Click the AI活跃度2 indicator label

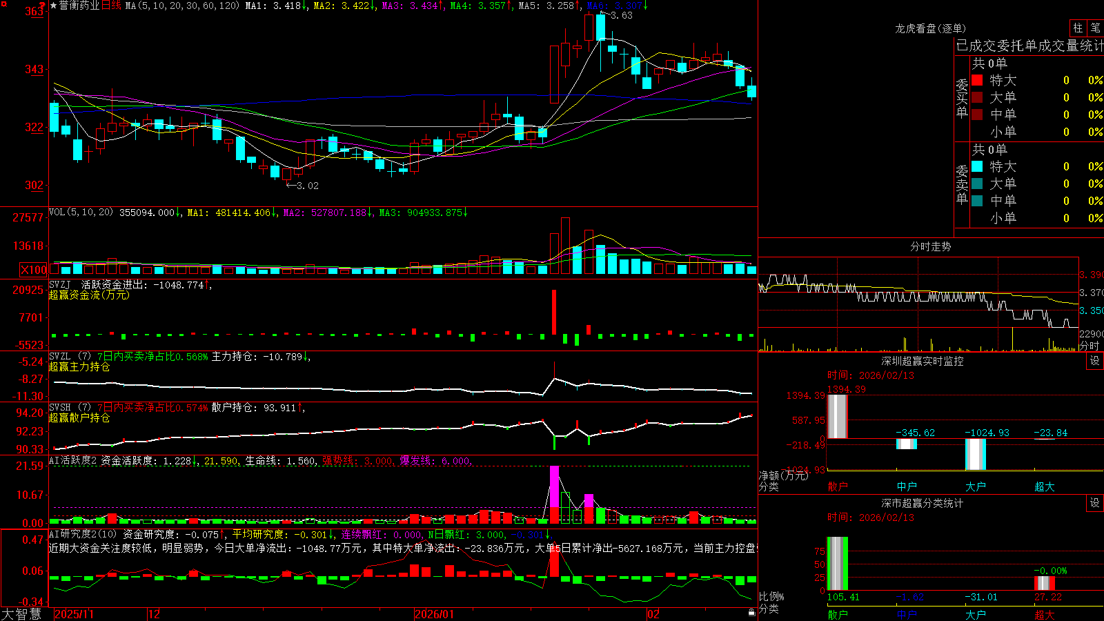pos(73,461)
